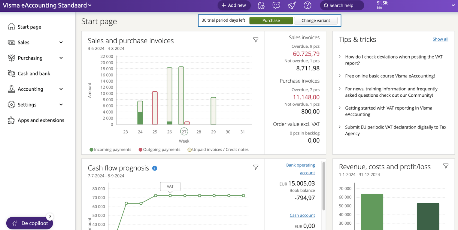Click the info icon beside Cash flow prognosis

(x=155, y=168)
